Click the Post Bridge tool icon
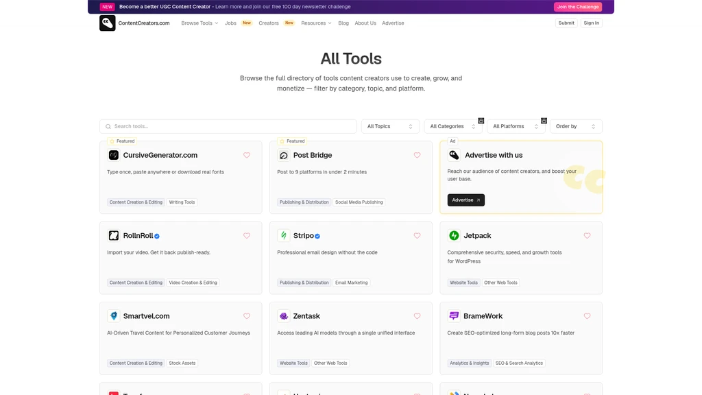This screenshot has width=702, height=395. (x=283, y=155)
